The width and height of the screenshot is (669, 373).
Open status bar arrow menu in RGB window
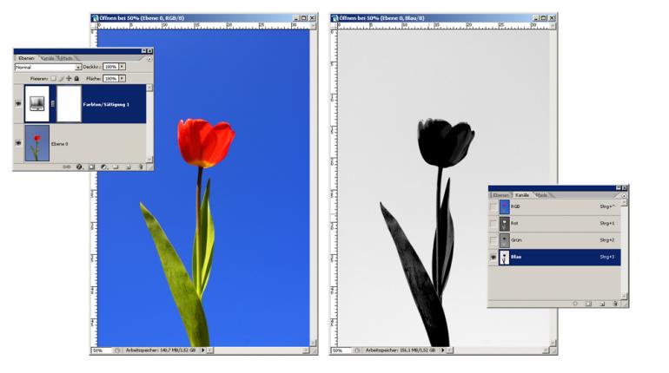tap(203, 350)
